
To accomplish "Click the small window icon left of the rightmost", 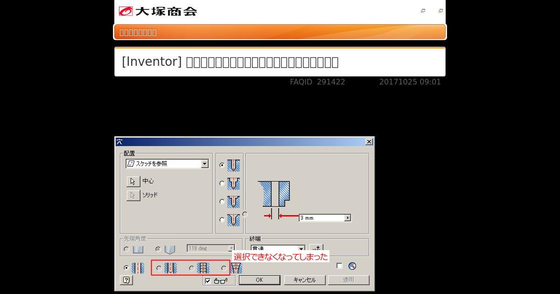I will [423, 11].
